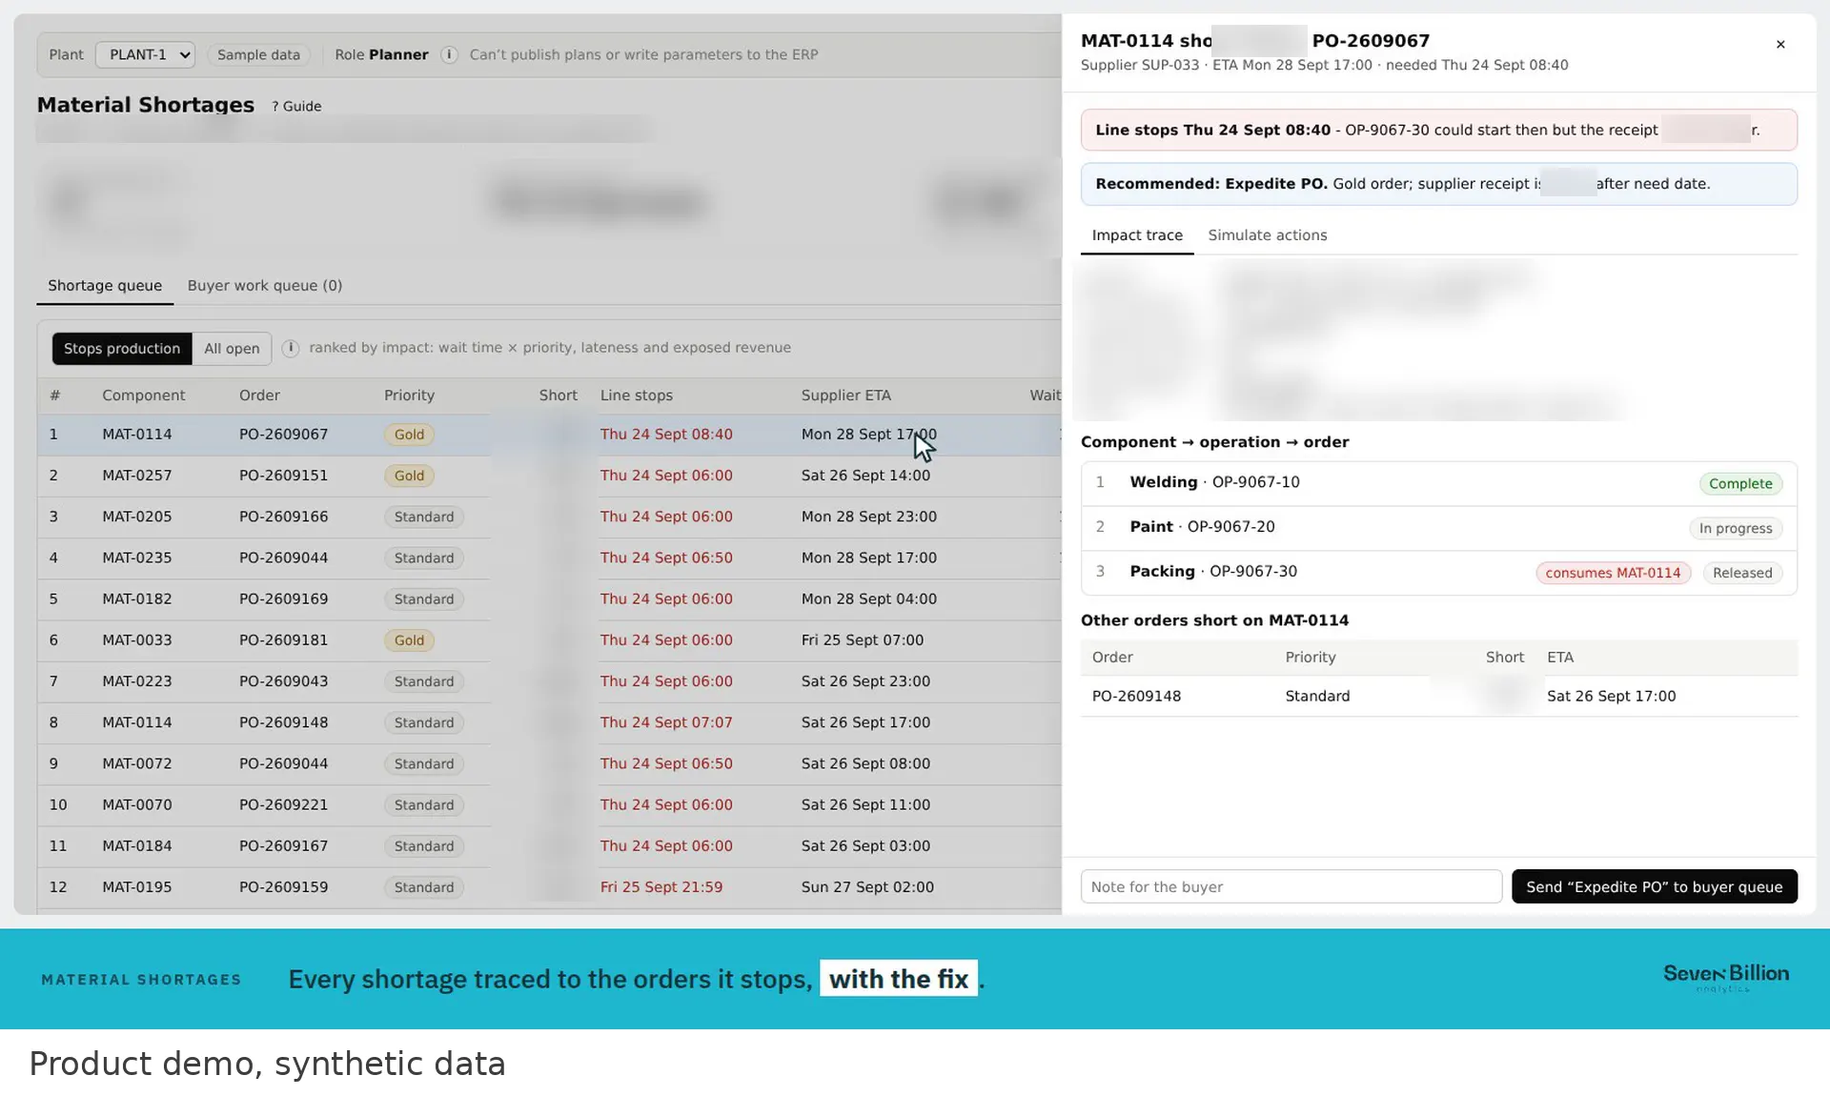Switch to the Shortage queue tab
This screenshot has height=1096, width=1830.
coord(105,285)
